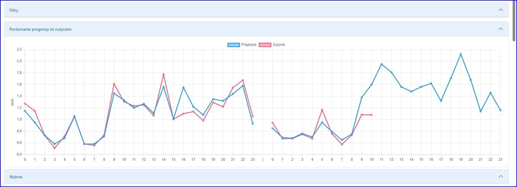Click last Zużycie point at second day hour 10
This screenshot has width=517, height=187.
click(x=371, y=115)
